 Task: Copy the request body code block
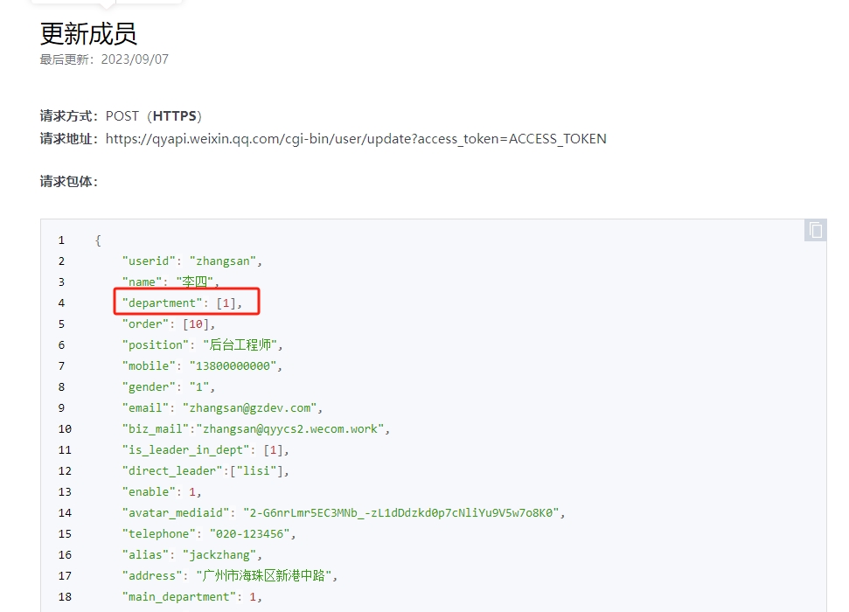(x=816, y=231)
